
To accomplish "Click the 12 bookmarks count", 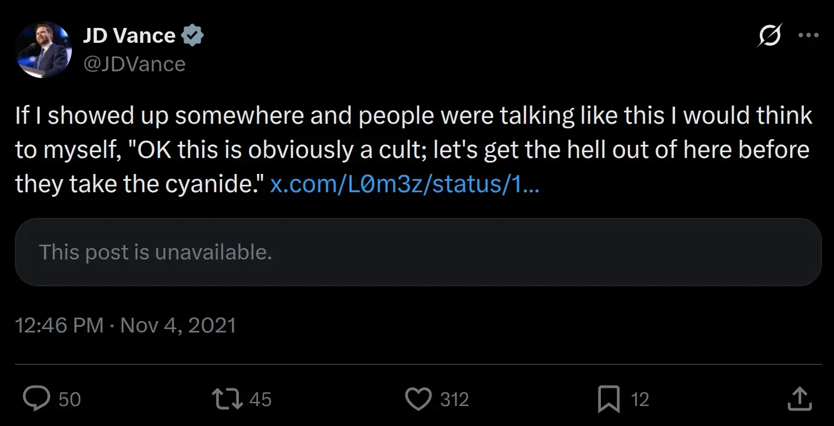I will 640,399.
